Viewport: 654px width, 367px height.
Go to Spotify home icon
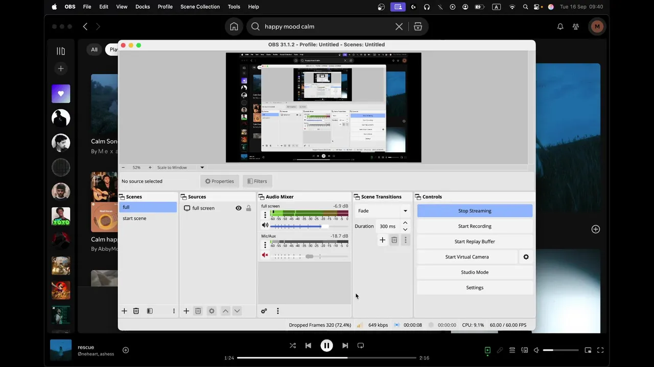click(234, 27)
